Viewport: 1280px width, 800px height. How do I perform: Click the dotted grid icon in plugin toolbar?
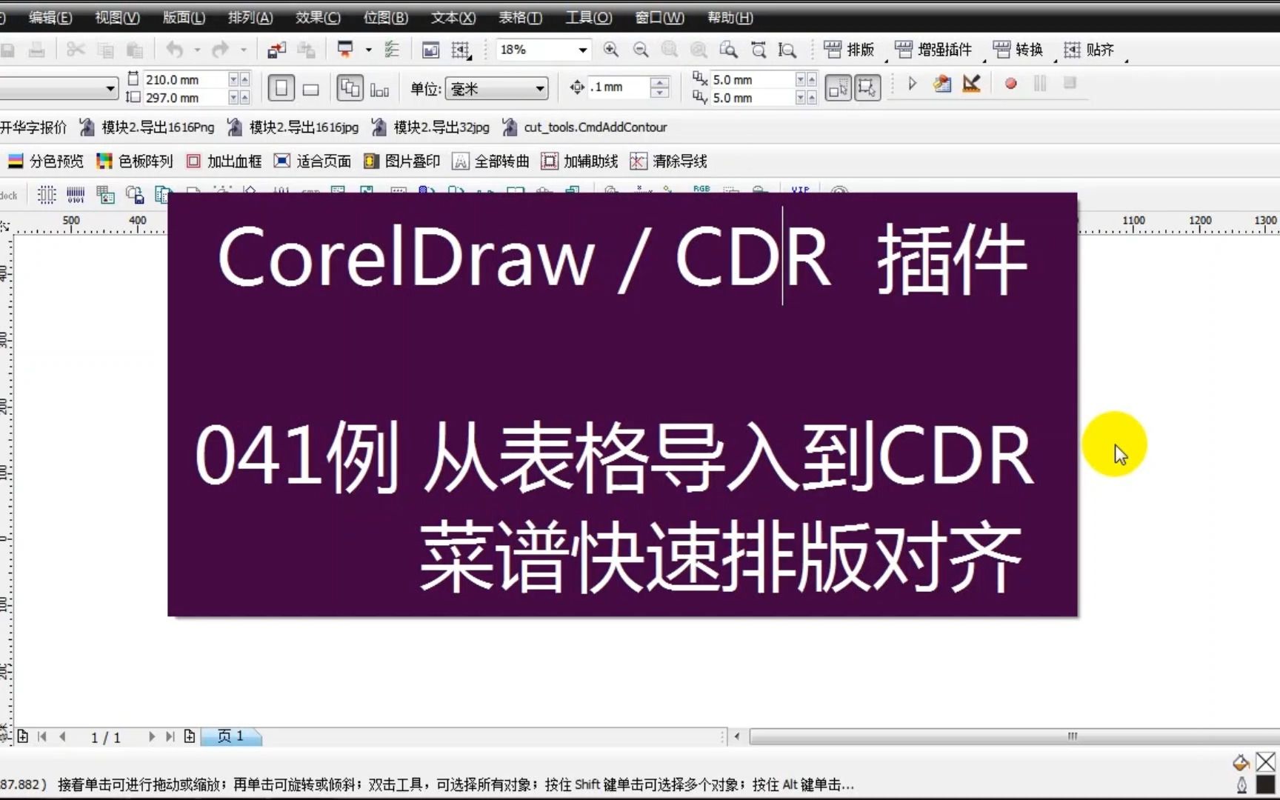pos(47,195)
